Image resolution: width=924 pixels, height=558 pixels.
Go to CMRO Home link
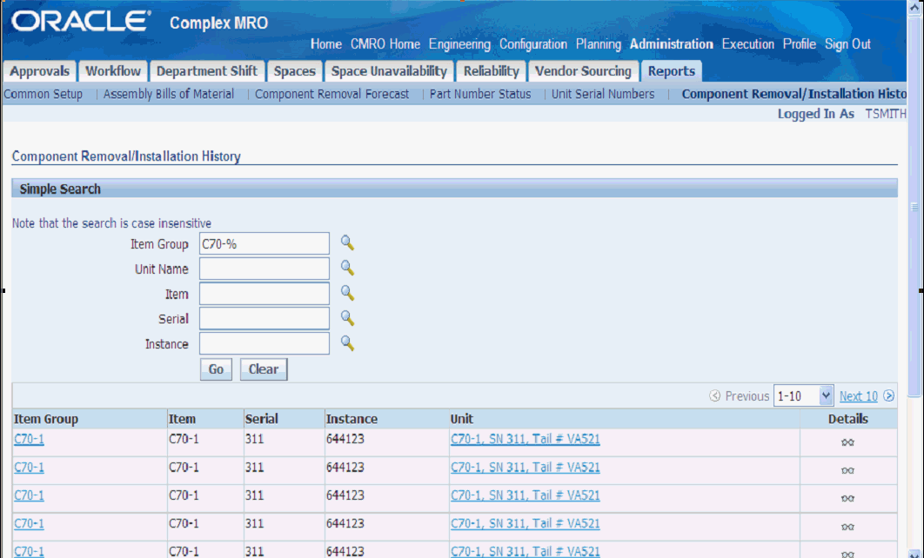(385, 44)
